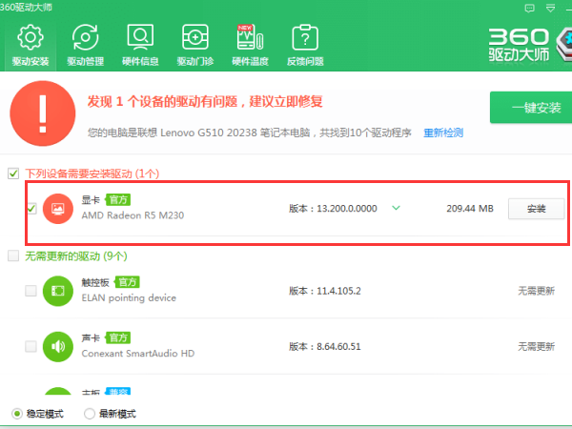This screenshot has width=572, height=429.
Task: Select the 最新模式 radio button
Action: 90,414
